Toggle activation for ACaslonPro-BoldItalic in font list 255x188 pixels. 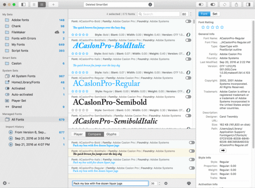pos(188,40)
